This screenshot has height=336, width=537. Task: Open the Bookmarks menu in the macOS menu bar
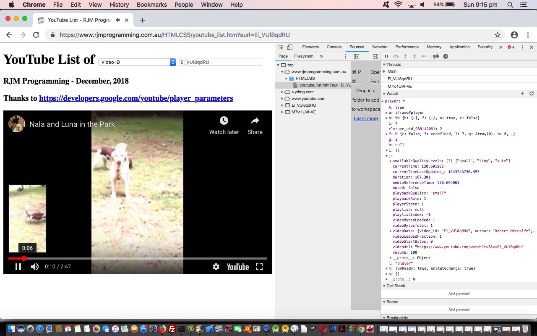click(x=152, y=5)
